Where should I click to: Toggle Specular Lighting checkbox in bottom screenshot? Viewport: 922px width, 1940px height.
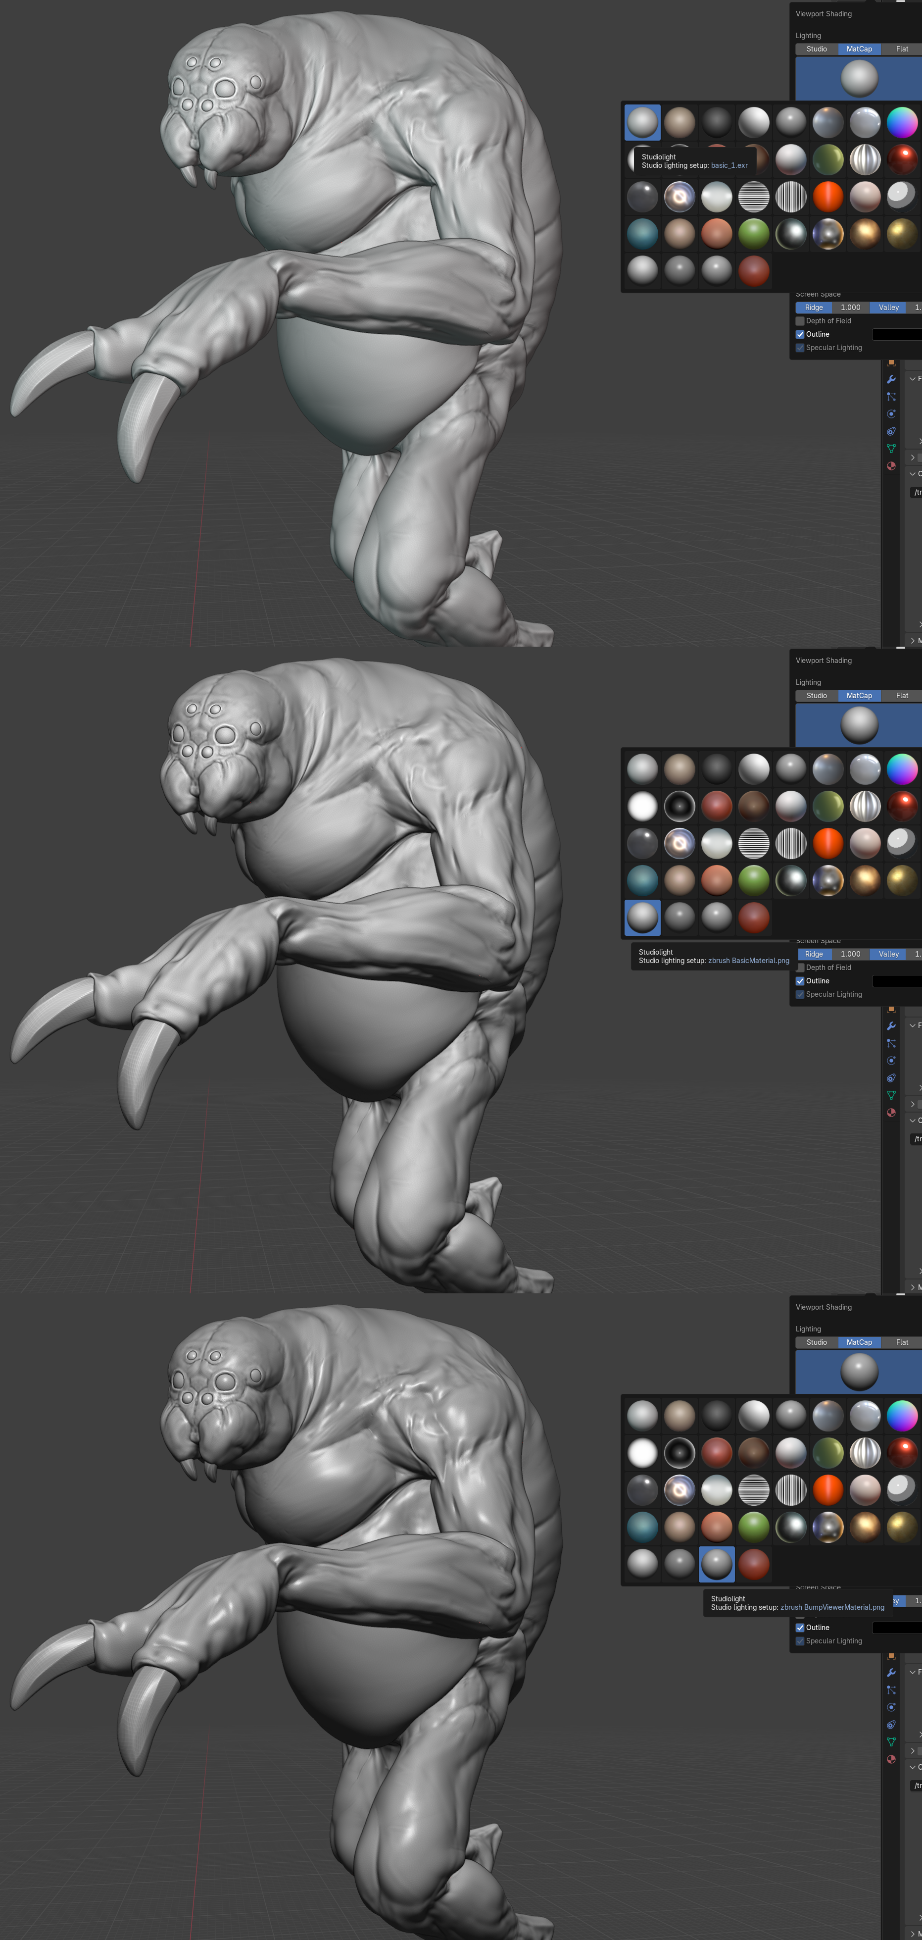pos(800,1641)
